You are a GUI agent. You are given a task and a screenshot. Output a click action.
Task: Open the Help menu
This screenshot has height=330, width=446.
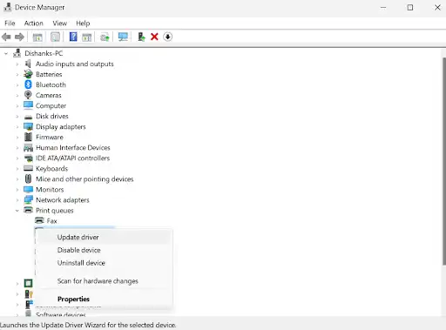pyautogui.click(x=83, y=24)
